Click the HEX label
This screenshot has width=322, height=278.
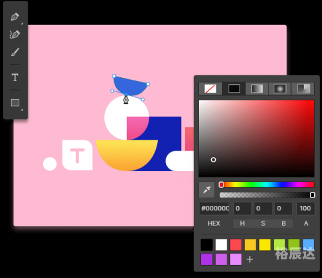tap(214, 223)
